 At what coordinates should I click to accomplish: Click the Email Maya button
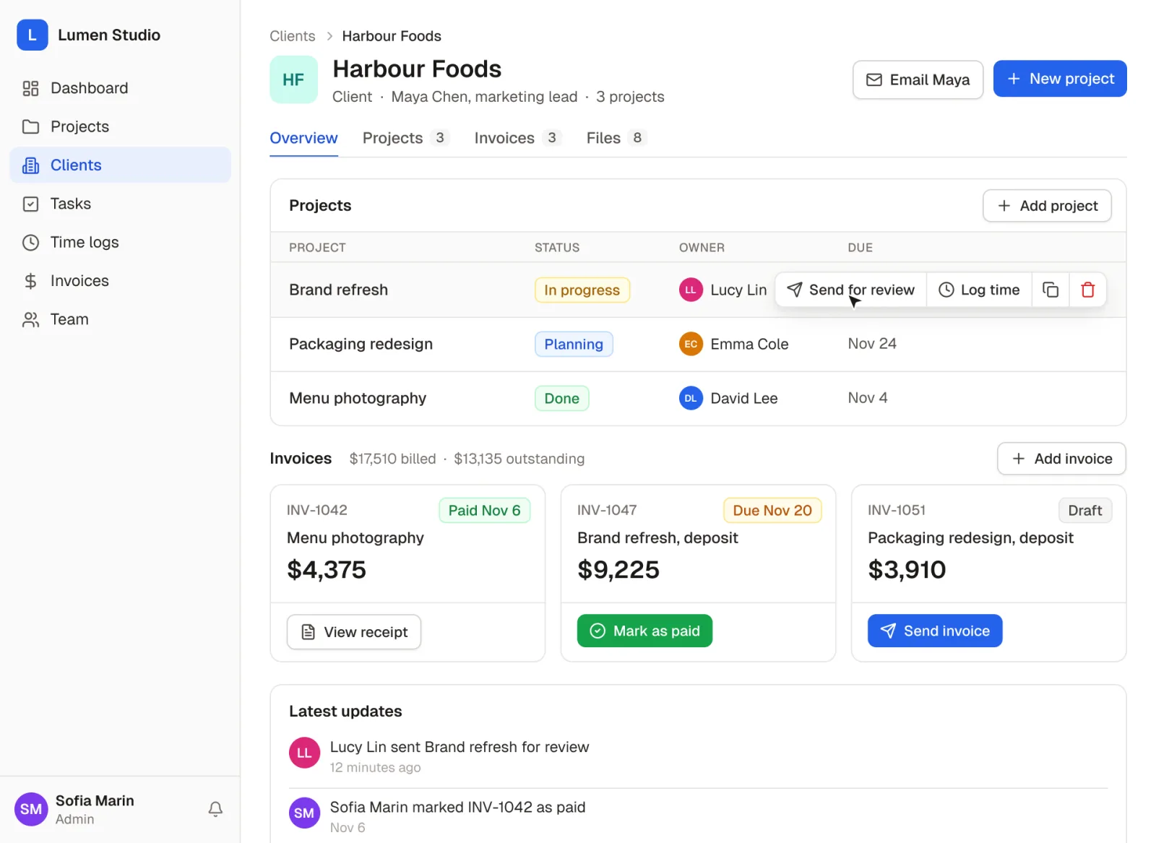point(918,79)
